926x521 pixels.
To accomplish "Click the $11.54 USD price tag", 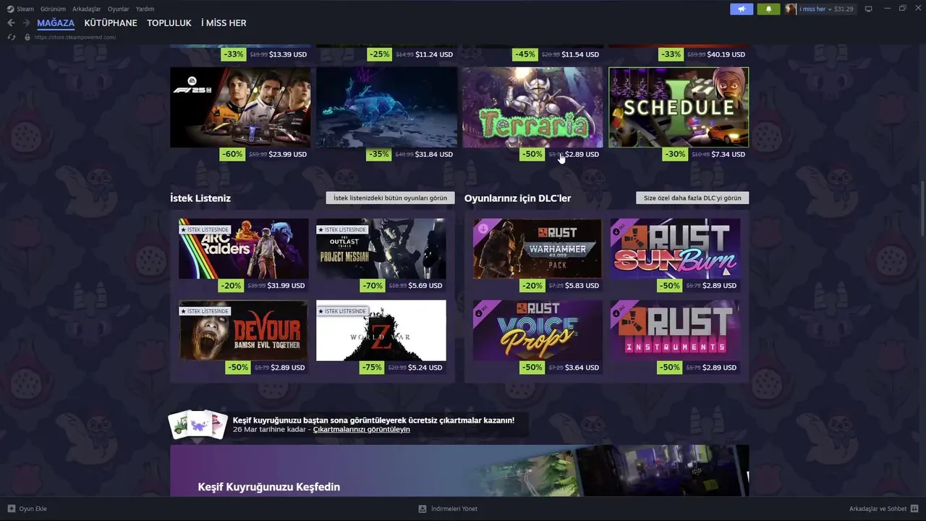I will click(580, 54).
